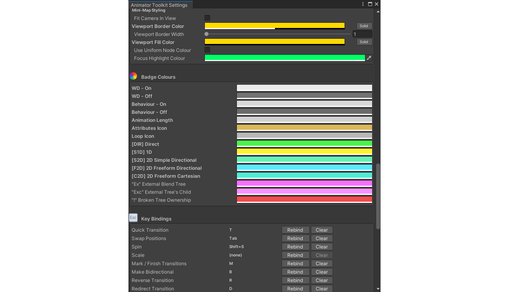
Task: Rebind the Scale shortcut
Action: pos(295,255)
